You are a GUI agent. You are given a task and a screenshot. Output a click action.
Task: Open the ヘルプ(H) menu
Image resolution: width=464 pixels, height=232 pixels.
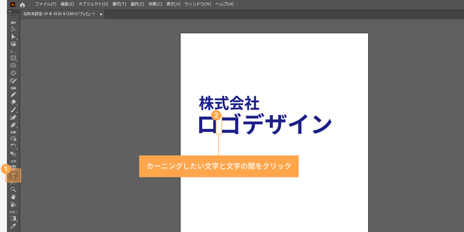[x=225, y=4]
